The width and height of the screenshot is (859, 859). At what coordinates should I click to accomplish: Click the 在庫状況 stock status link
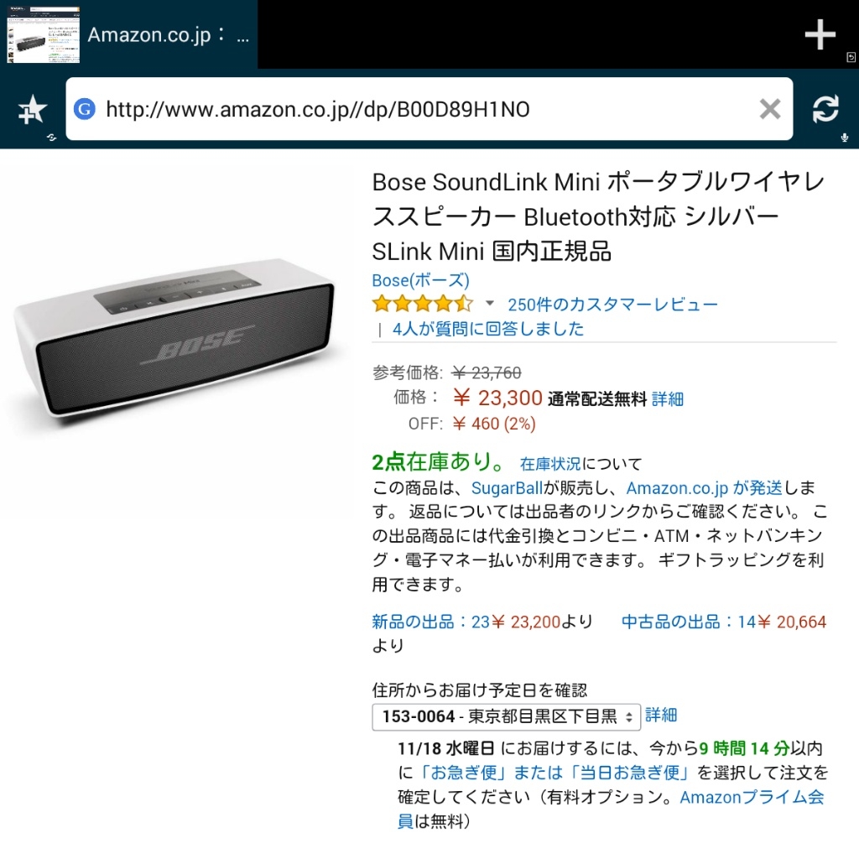tap(550, 464)
